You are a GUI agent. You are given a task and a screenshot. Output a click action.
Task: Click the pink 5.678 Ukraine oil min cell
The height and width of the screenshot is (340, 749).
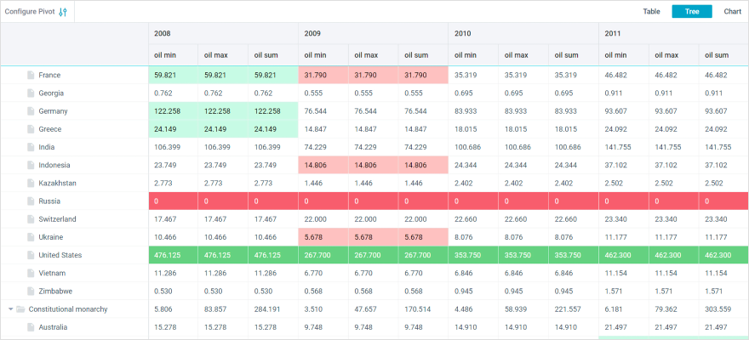coord(323,237)
